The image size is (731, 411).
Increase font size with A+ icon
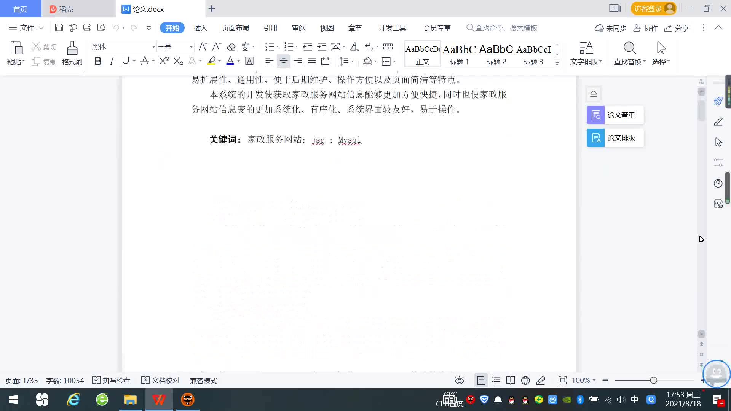click(203, 46)
